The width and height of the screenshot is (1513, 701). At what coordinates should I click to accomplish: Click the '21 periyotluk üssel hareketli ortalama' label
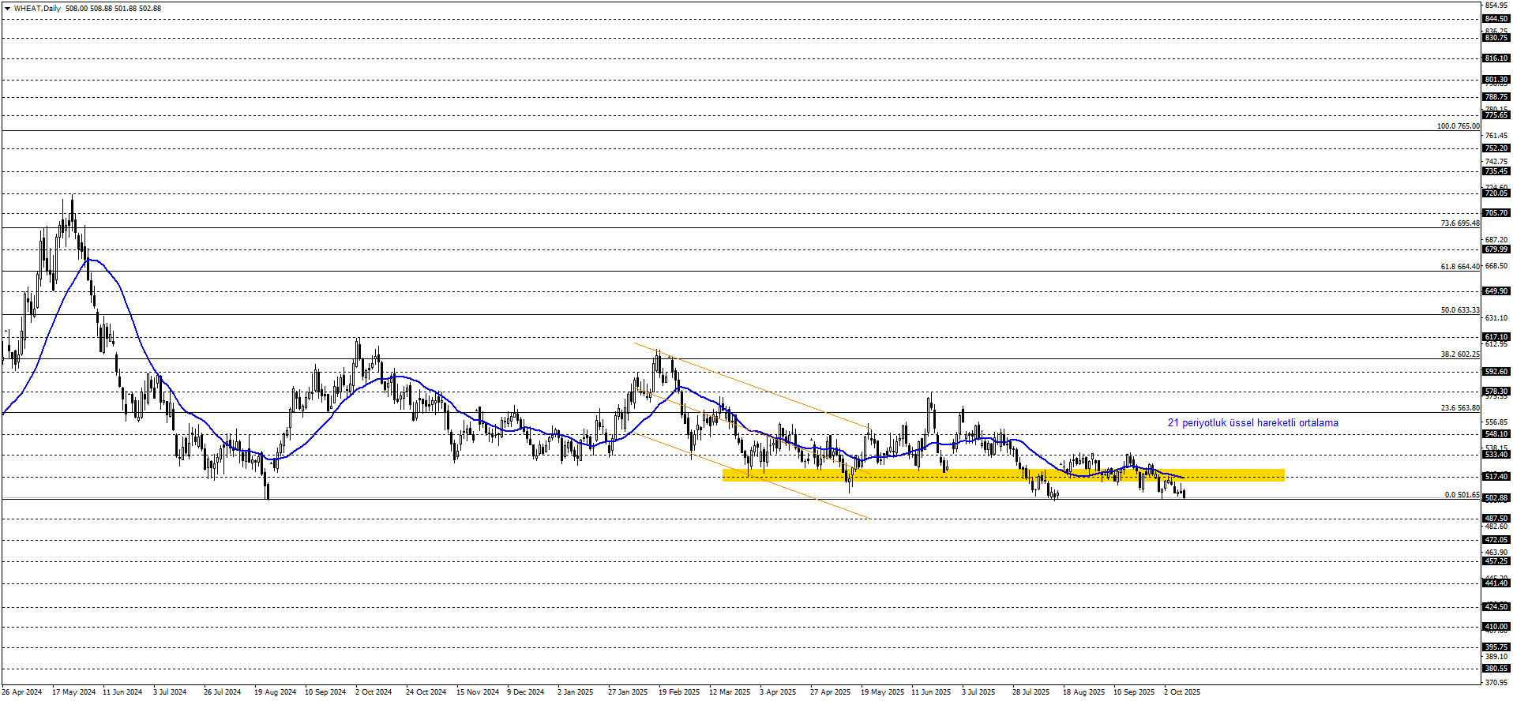[x=1252, y=423]
